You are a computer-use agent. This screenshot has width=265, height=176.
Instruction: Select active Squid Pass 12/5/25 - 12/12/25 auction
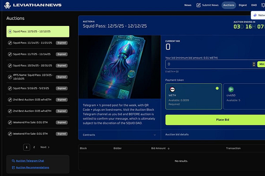pos(38,32)
